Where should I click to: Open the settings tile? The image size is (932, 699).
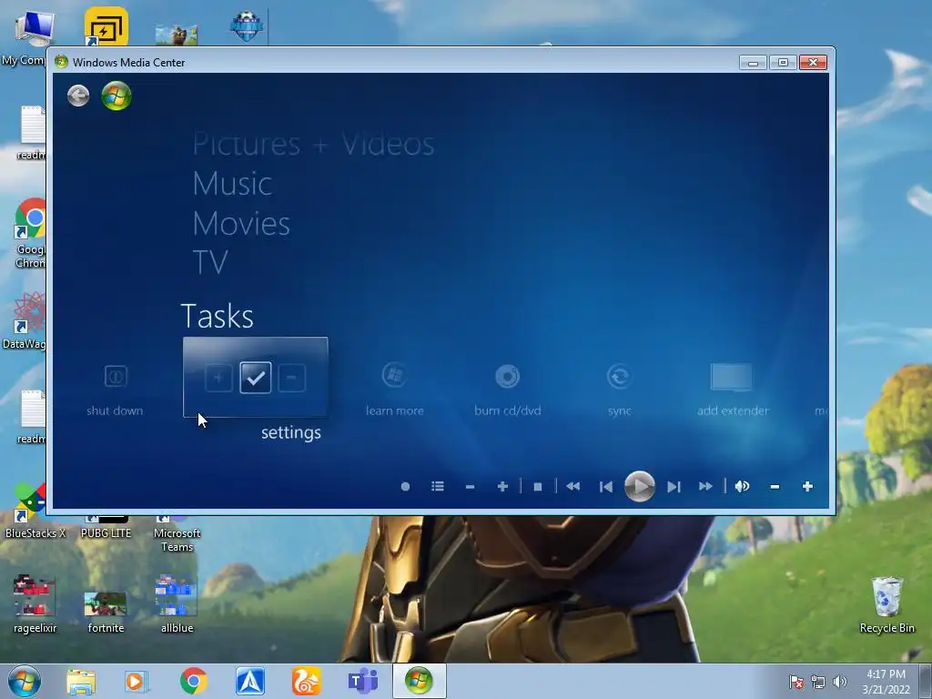click(256, 378)
